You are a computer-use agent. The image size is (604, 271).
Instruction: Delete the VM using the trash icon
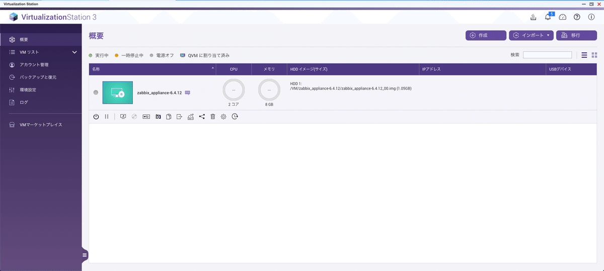(212, 117)
